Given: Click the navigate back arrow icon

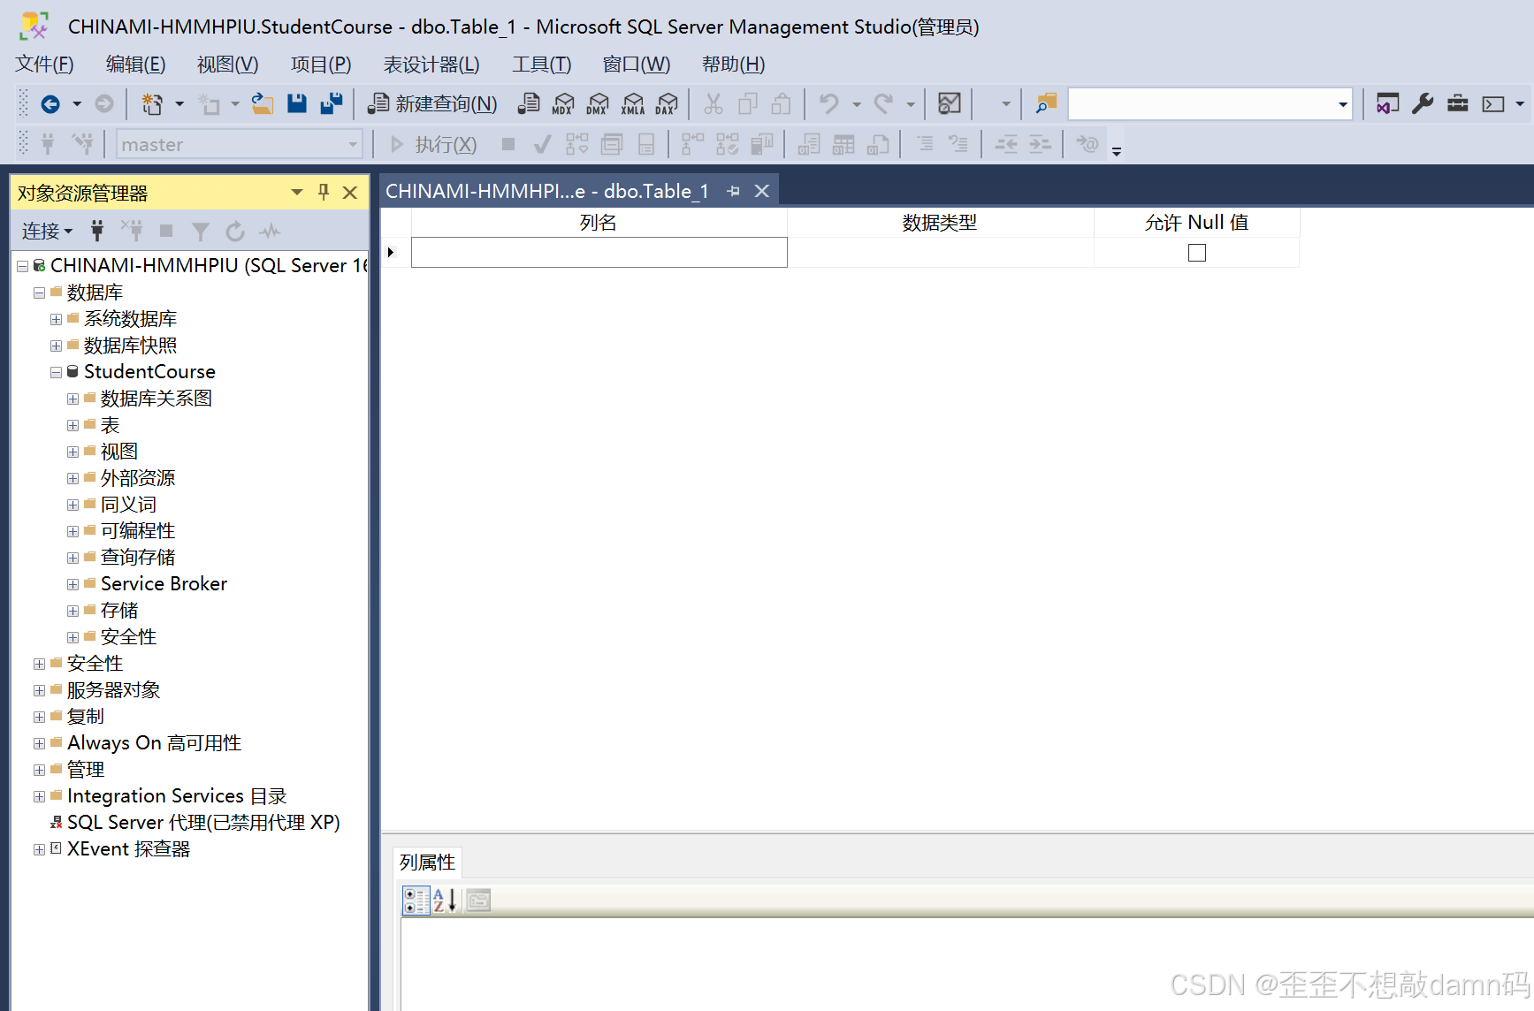Looking at the screenshot, I should point(50,104).
